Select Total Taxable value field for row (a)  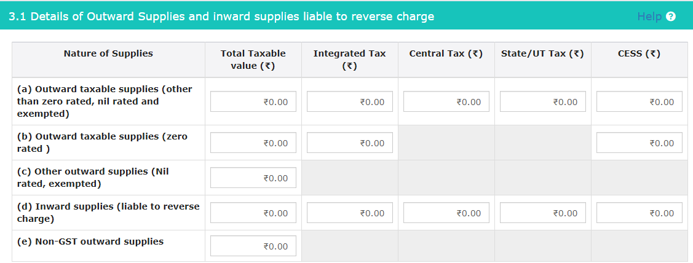point(253,101)
